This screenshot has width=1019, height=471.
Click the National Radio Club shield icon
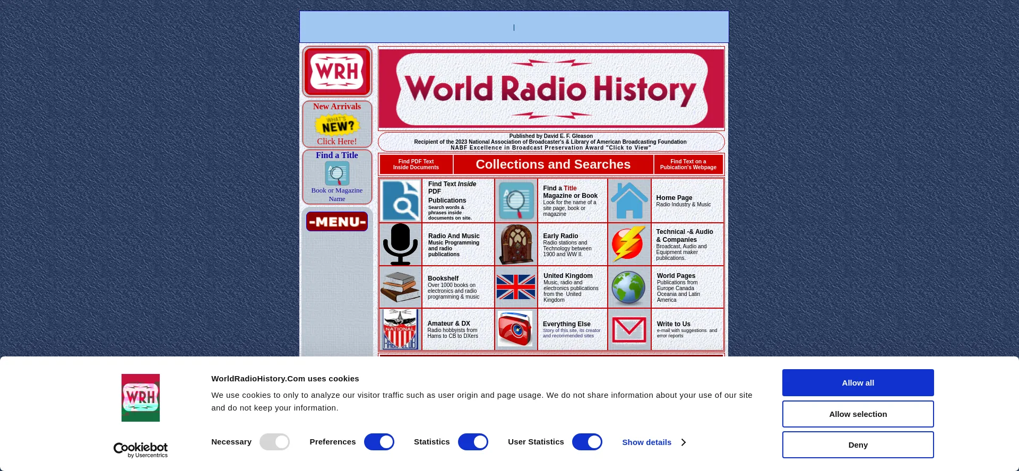(x=400, y=329)
